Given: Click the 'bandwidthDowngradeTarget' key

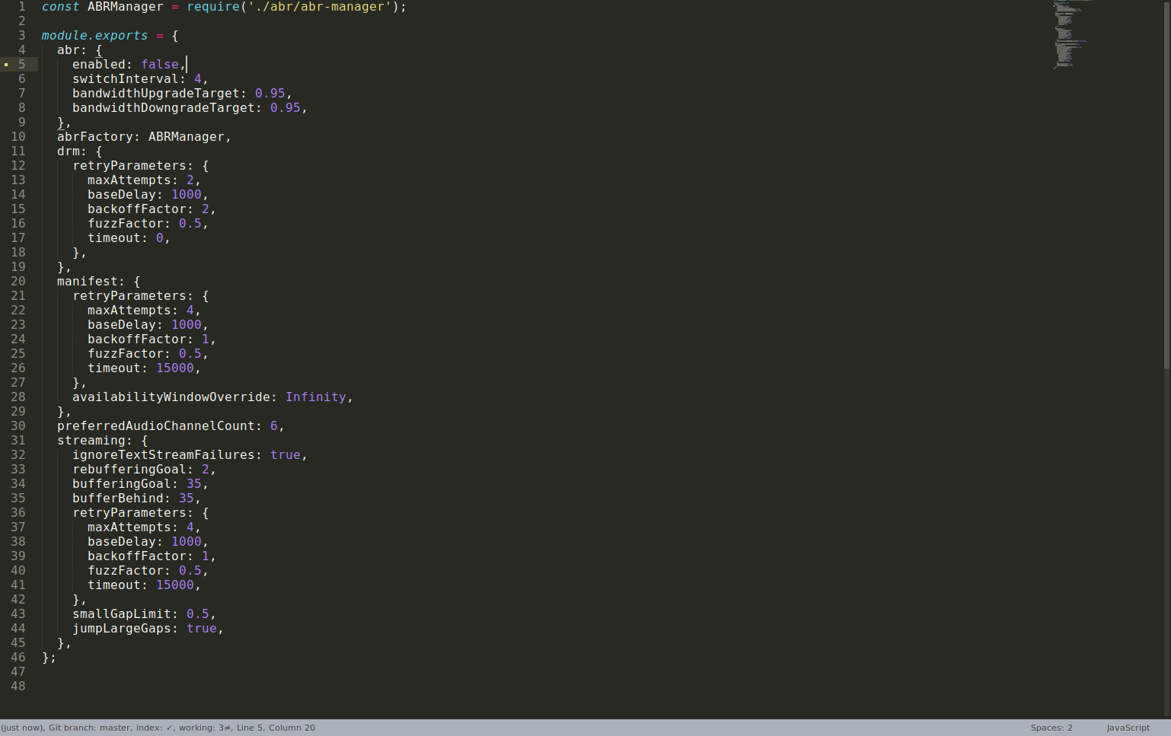Looking at the screenshot, I should click(164, 108).
